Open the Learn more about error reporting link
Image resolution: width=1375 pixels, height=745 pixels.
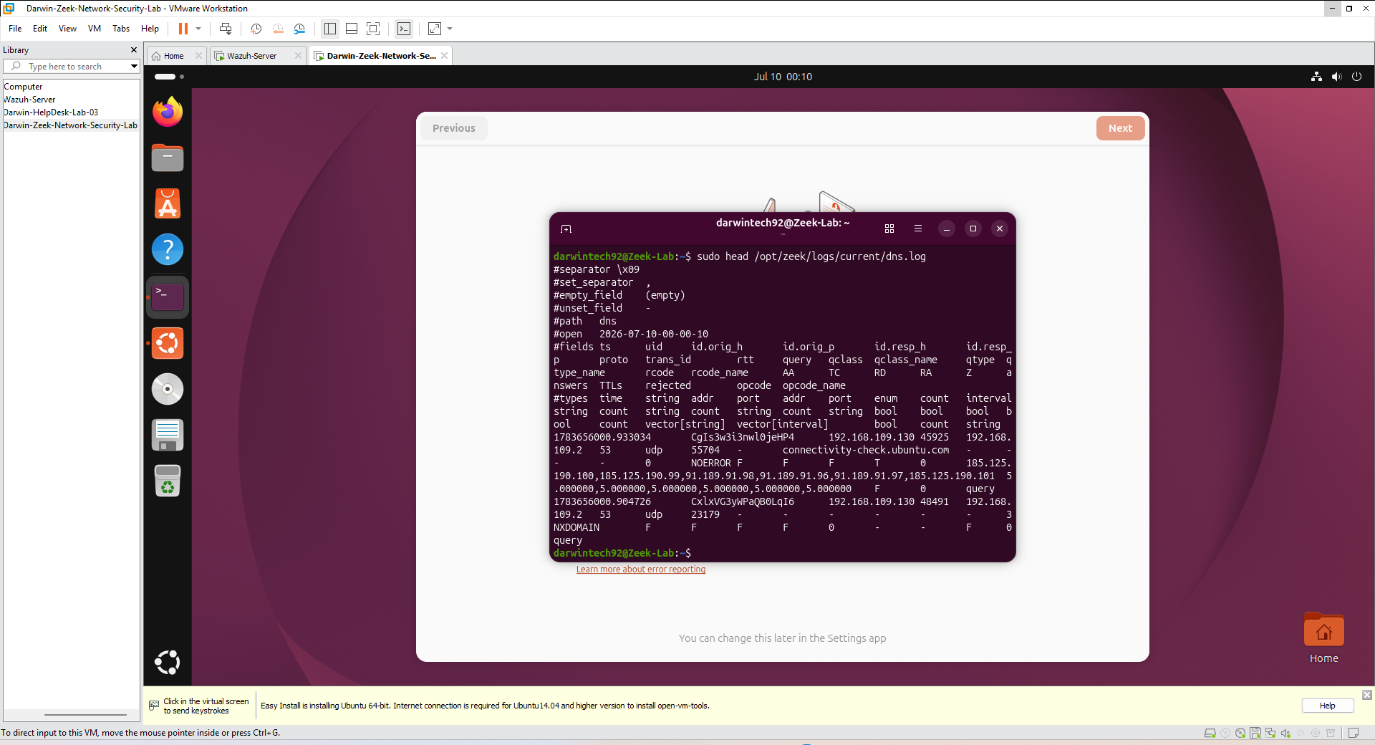click(x=641, y=569)
